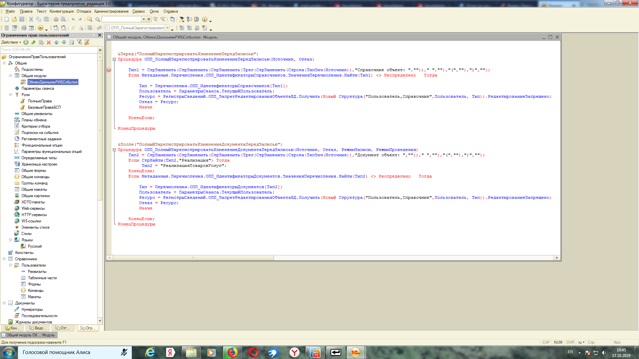Select ОбменДаннымиРИБСобытия module in tree
Screen dimensions: 639x359
click(53, 82)
